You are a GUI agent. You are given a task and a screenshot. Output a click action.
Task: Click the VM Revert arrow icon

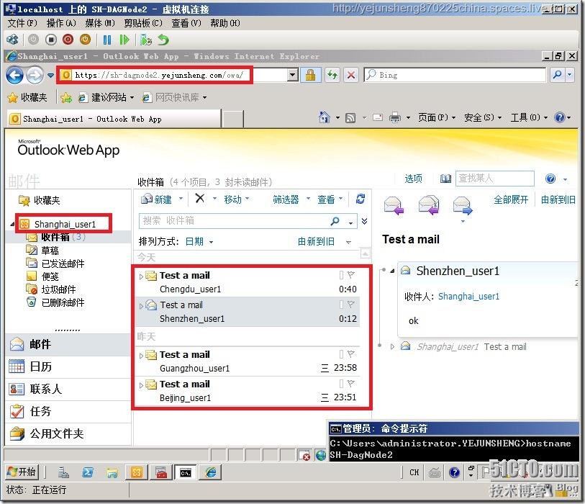pyautogui.click(x=163, y=39)
